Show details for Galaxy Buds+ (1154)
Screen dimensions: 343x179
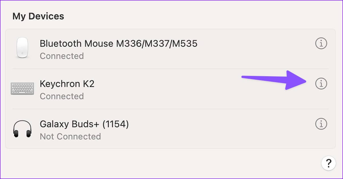click(321, 124)
